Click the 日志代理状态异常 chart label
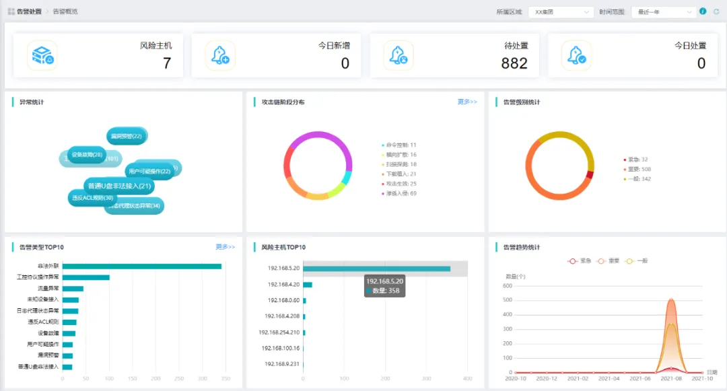 [38, 311]
